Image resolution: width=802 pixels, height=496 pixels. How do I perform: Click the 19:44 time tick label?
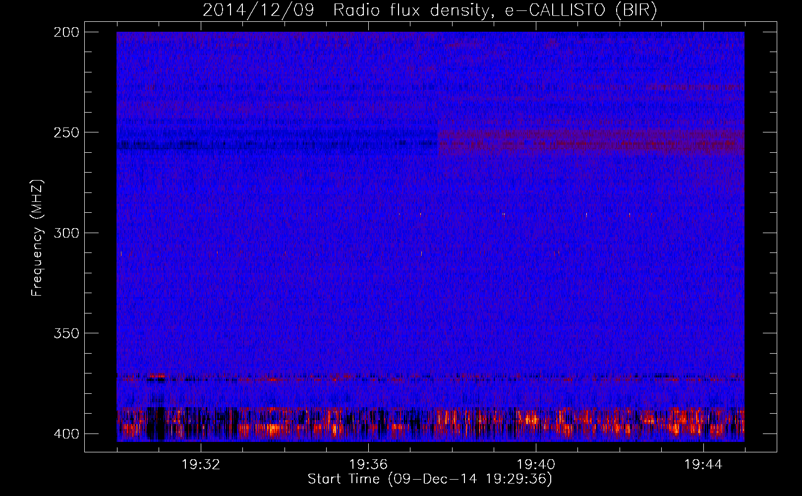point(703,465)
